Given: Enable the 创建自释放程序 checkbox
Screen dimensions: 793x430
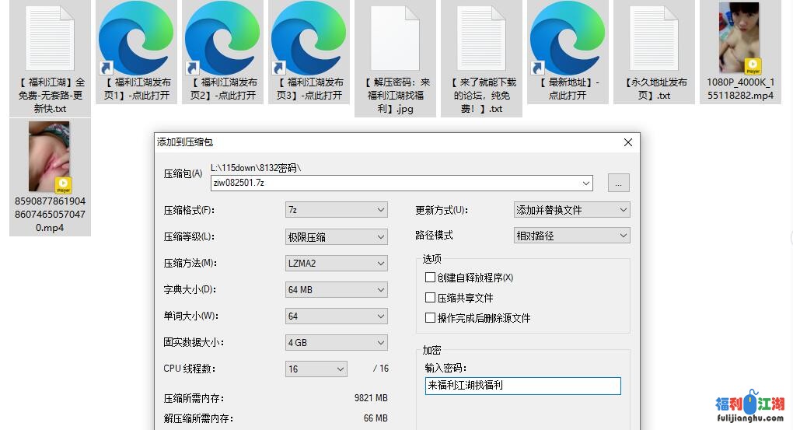Looking at the screenshot, I should pos(430,278).
